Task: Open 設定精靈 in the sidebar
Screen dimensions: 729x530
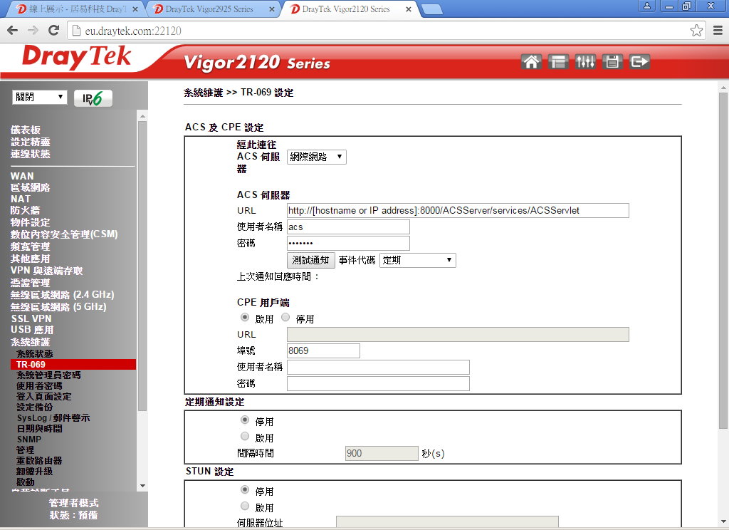Action: click(x=30, y=142)
